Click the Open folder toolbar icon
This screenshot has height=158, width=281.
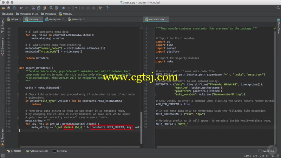click(x=3, y=8)
